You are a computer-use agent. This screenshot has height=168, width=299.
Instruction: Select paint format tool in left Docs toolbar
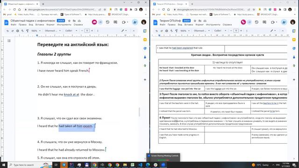click(x=28, y=31)
